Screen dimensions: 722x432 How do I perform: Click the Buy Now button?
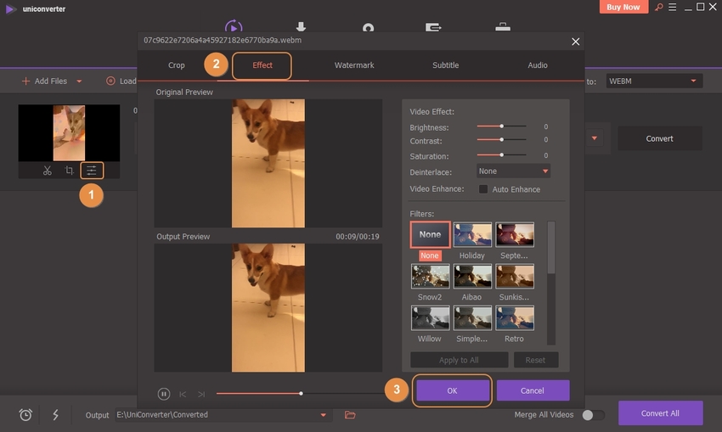coord(623,7)
